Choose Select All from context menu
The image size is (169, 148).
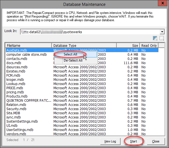[x=76, y=54]
